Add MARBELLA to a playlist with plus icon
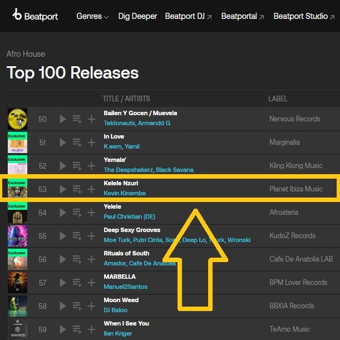 [x=91, y=283]
